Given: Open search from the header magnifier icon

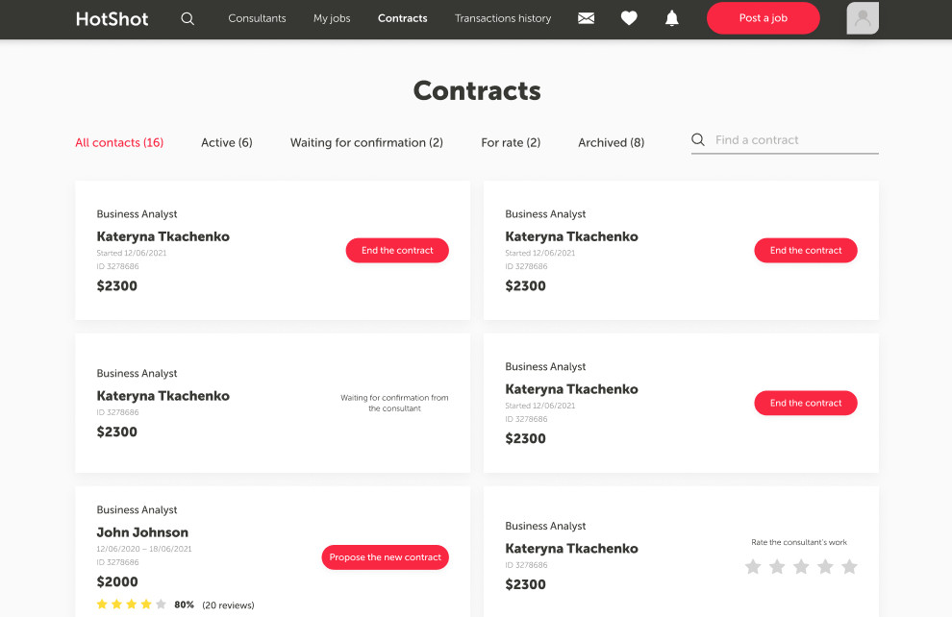Looking at the screenshot, I should click(x=188, y=19).
